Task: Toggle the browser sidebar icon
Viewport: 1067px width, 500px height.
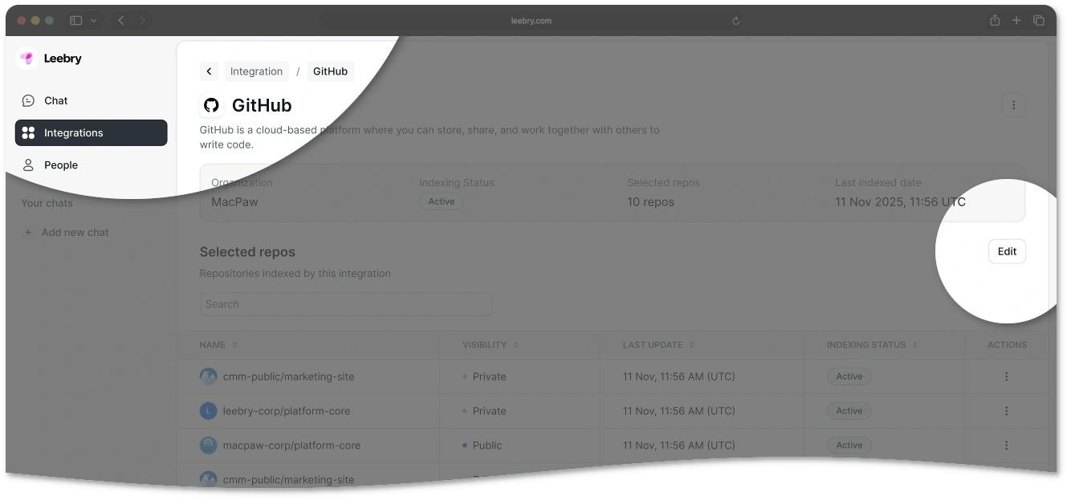Action: pos(75,20)
